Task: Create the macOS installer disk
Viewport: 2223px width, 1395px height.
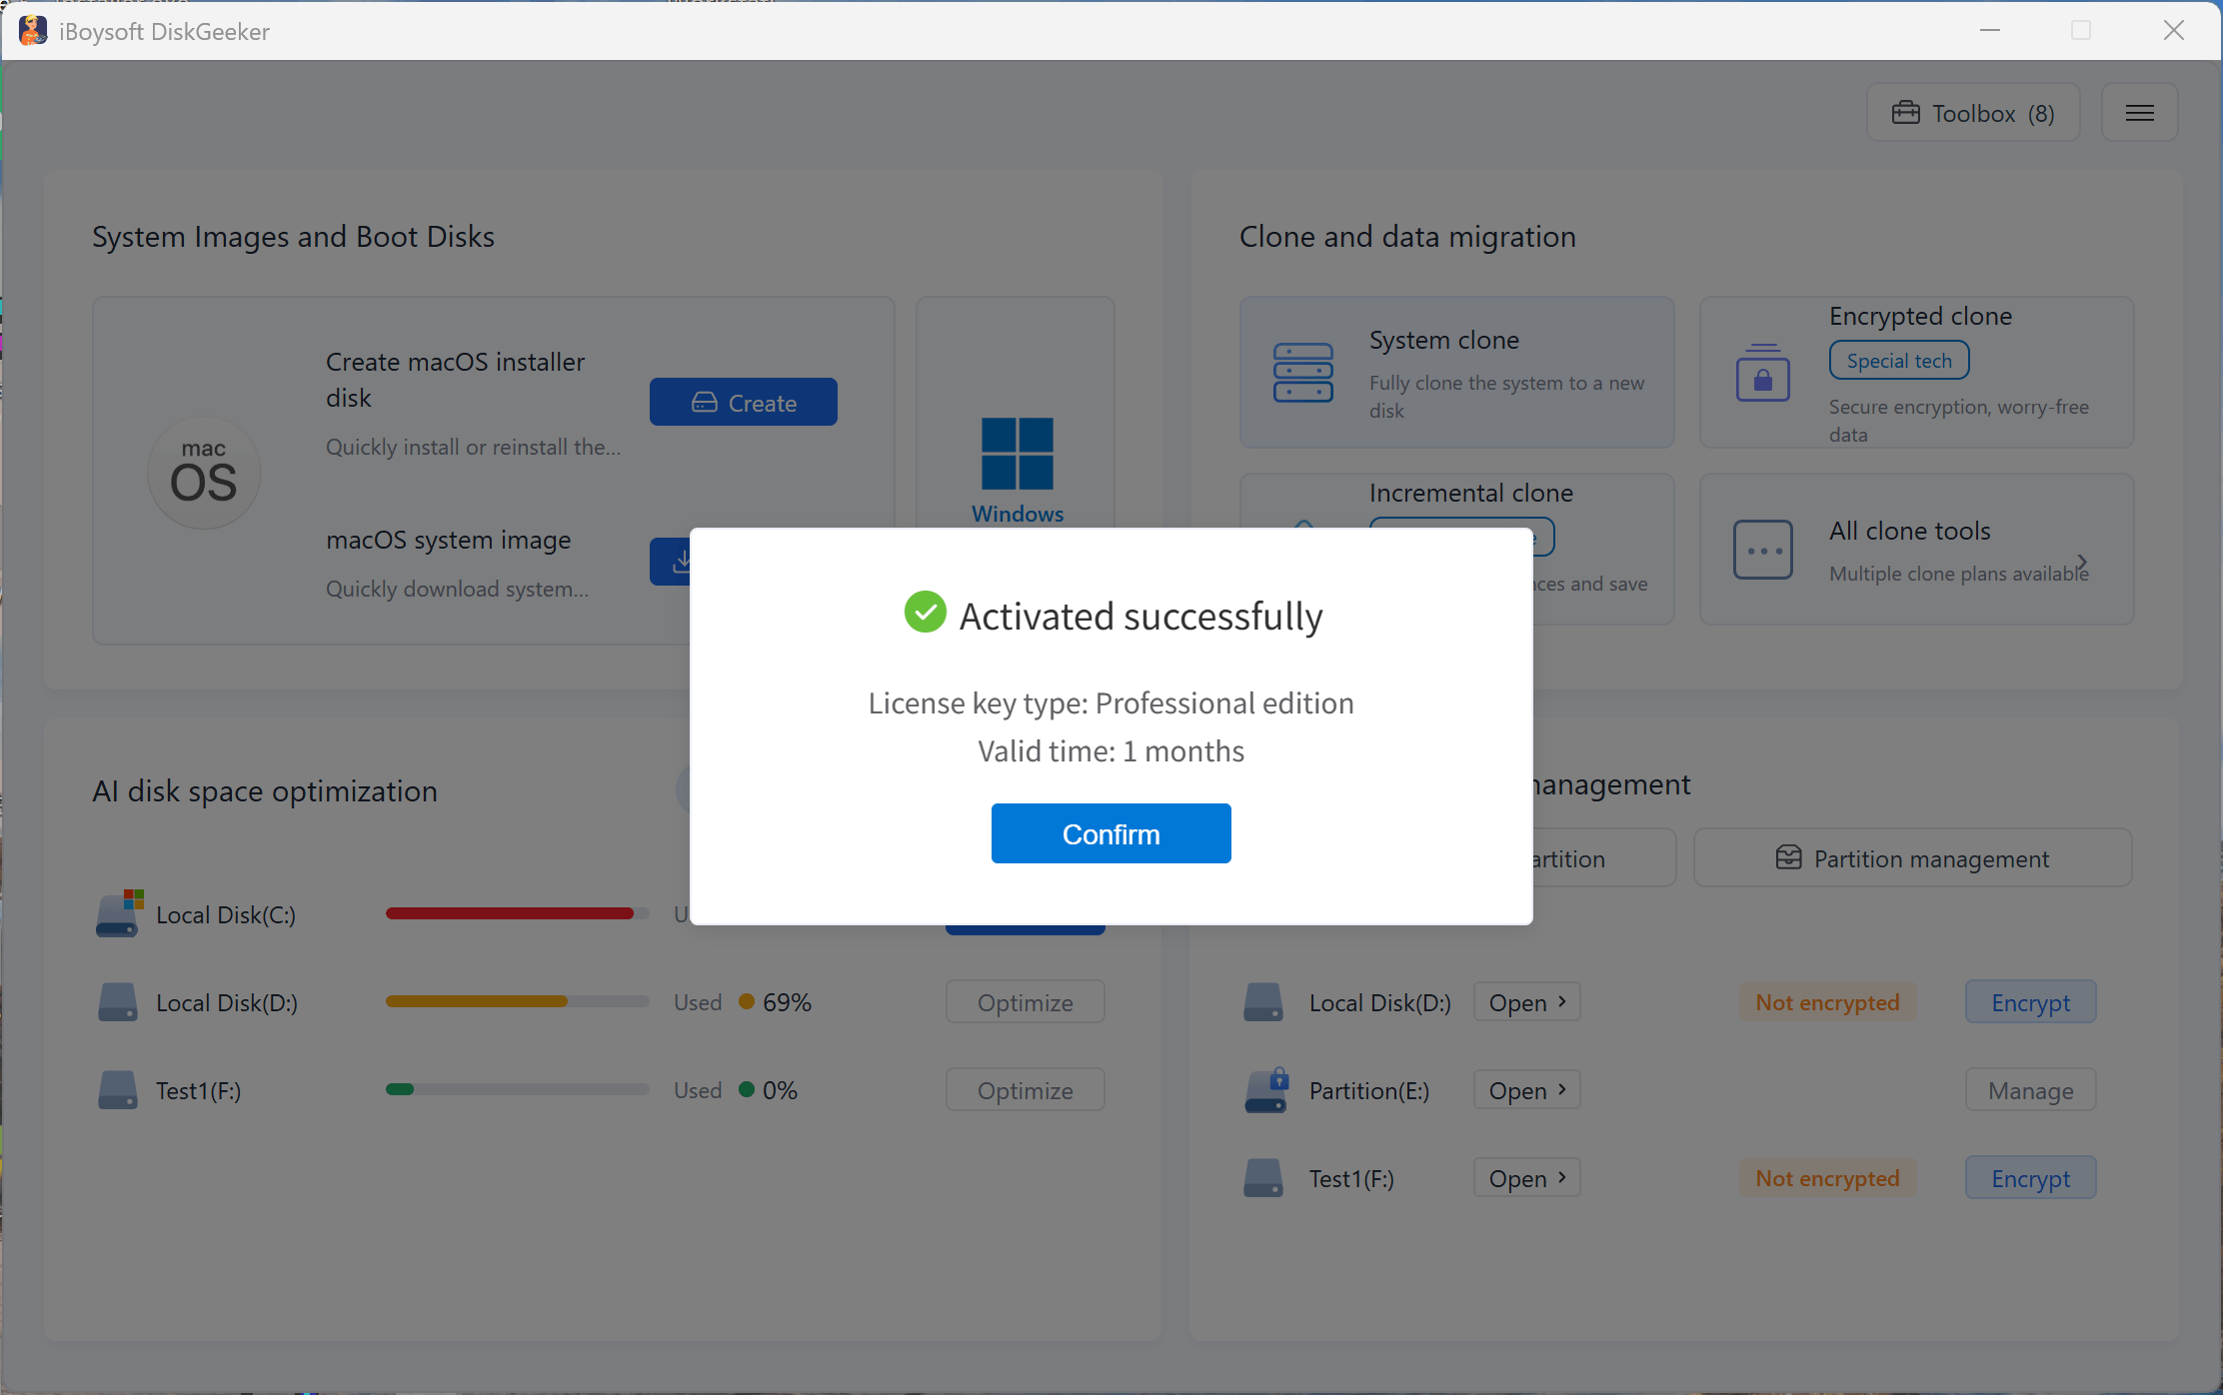Action: click(x=744, y=402)
